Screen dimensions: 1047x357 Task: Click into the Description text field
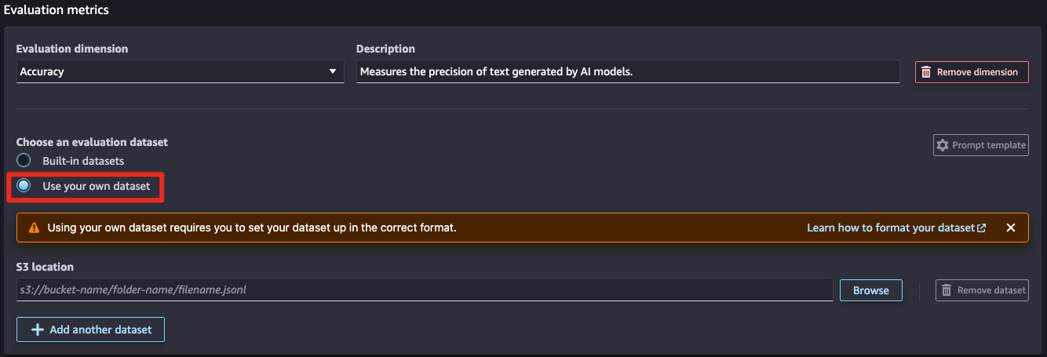[628, 71]
